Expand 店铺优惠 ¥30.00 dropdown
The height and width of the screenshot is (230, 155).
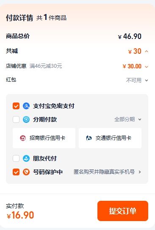point(147,67)
